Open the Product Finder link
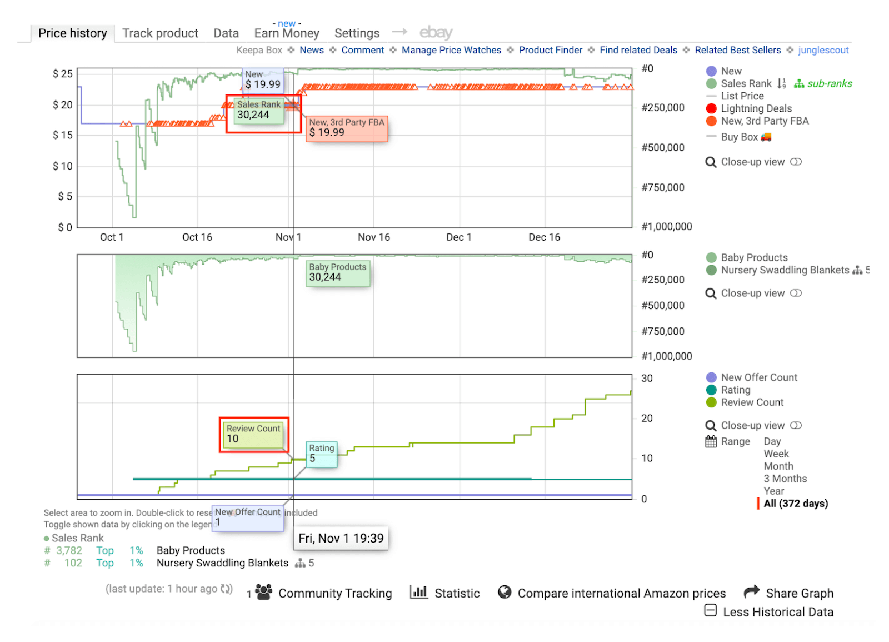This screenshot has width=889, height=642. [x=551, y=50]
